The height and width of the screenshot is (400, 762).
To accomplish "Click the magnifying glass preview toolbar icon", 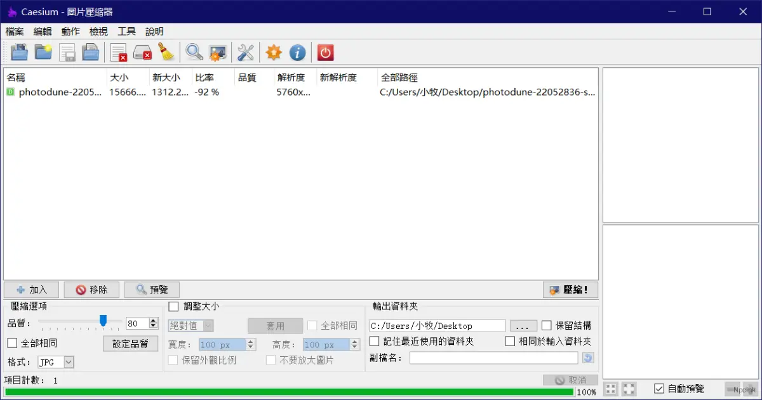I will point(194,53).
